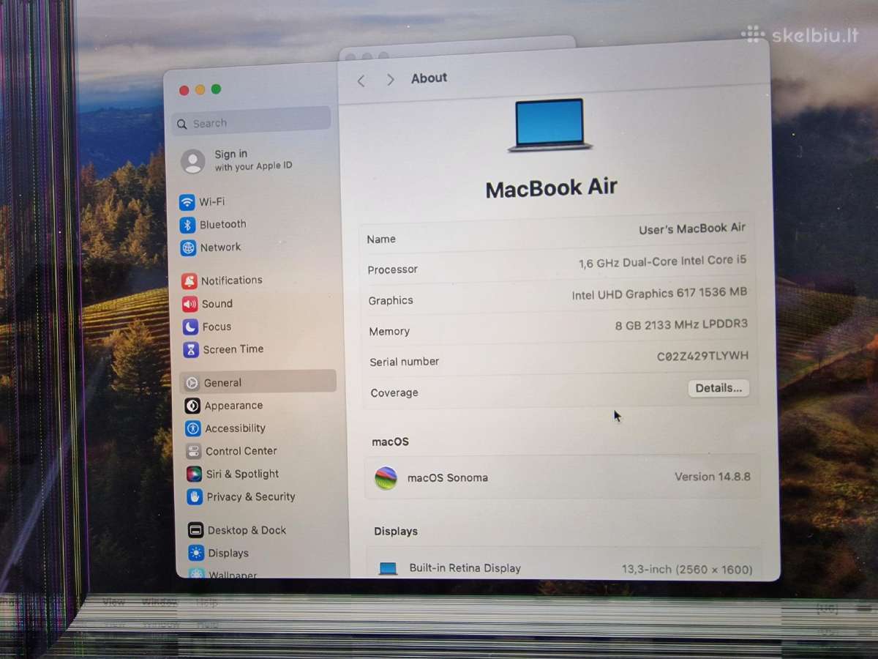Screen dimensions: 878x659
Task: Open Desktop & Dock icon
Action: click(195, 530)
